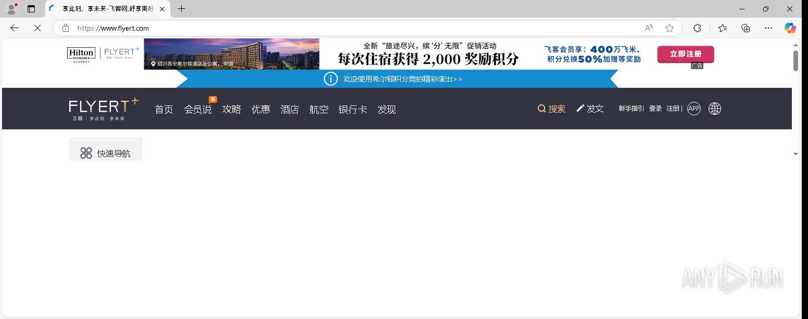Click the info icon on the blue ribbon

(331, 79)
